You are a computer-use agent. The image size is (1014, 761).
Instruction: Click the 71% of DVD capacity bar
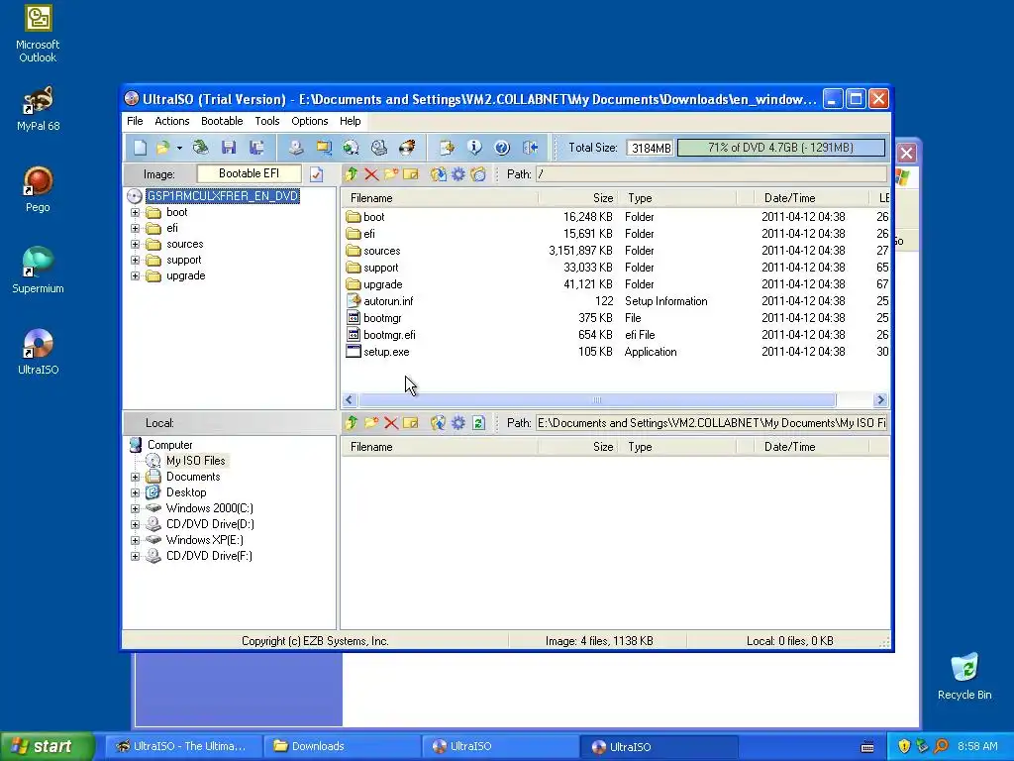point(780,148)
